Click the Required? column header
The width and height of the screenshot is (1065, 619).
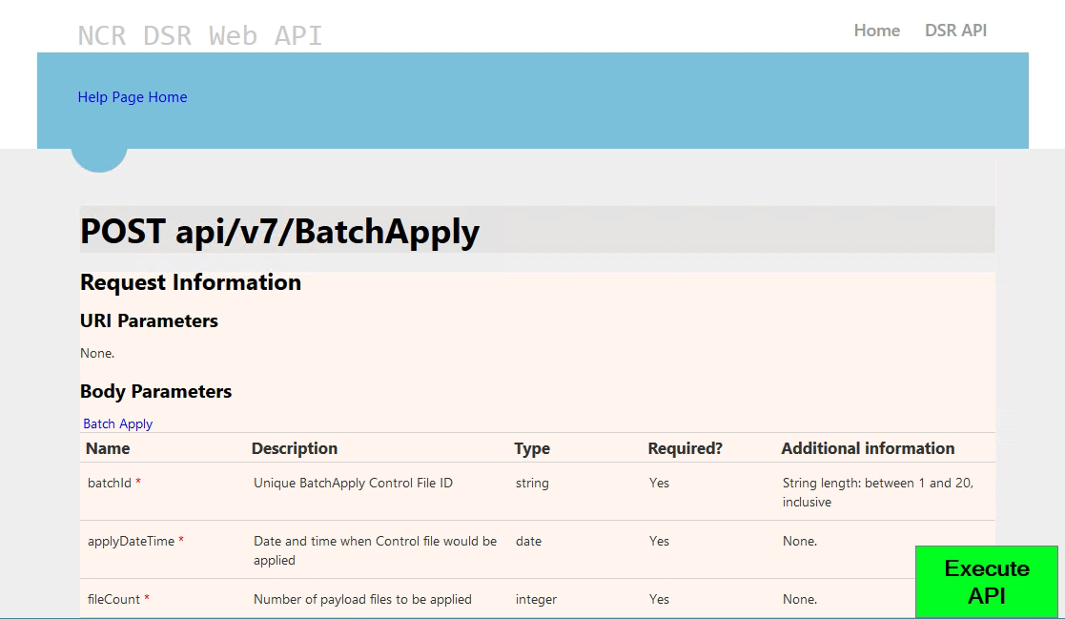tap(685, 448)
